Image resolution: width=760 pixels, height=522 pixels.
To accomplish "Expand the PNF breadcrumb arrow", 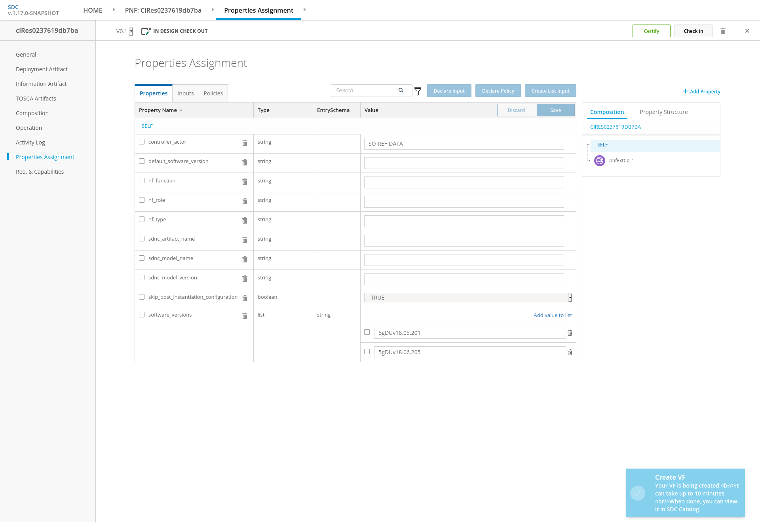I will click(213, 9).
